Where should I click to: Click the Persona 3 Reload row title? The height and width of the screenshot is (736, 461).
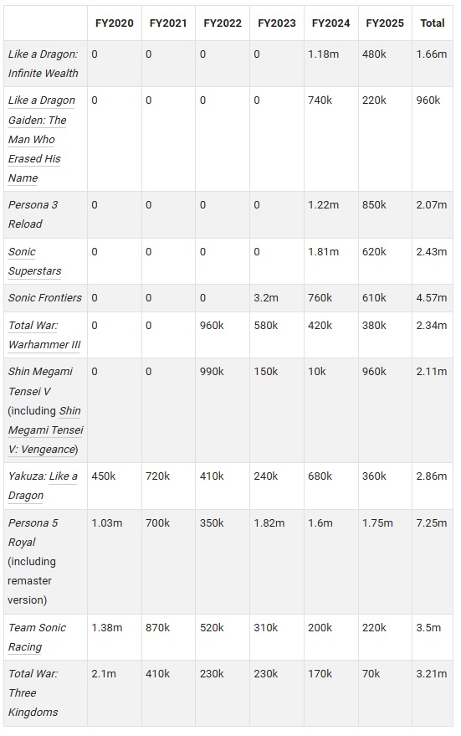tap(33, 214)
